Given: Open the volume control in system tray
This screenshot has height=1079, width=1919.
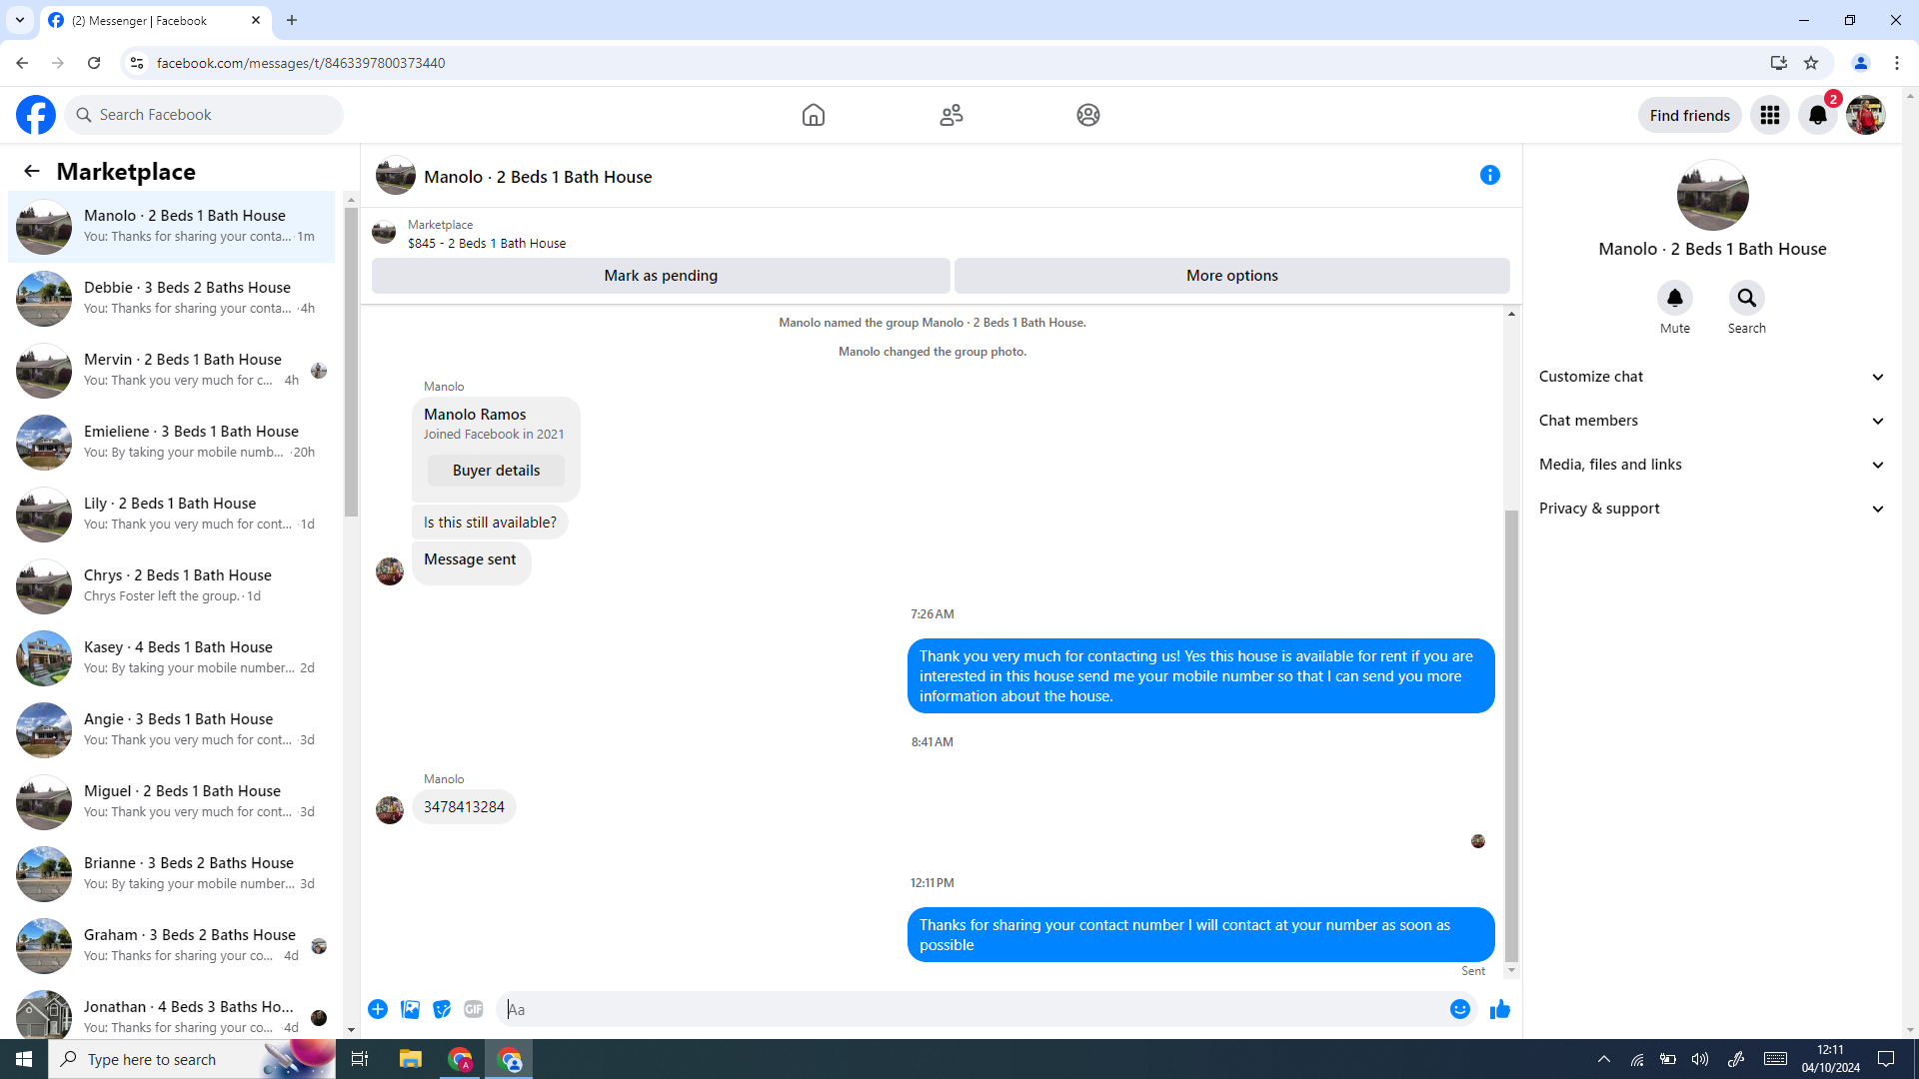Looking at the screenshot, I should (x=1700, y=1059).
